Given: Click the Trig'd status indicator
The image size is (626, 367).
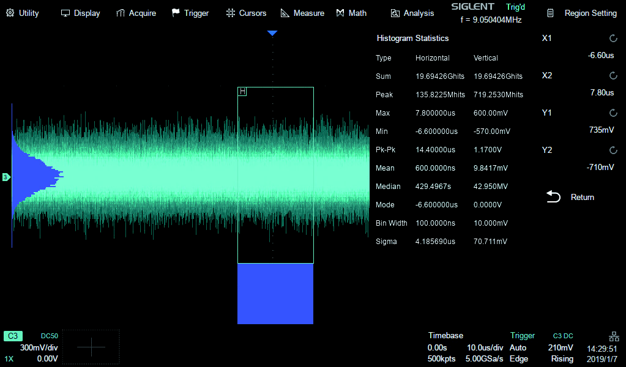Looking at the screenshot, I should coord(515,7).
